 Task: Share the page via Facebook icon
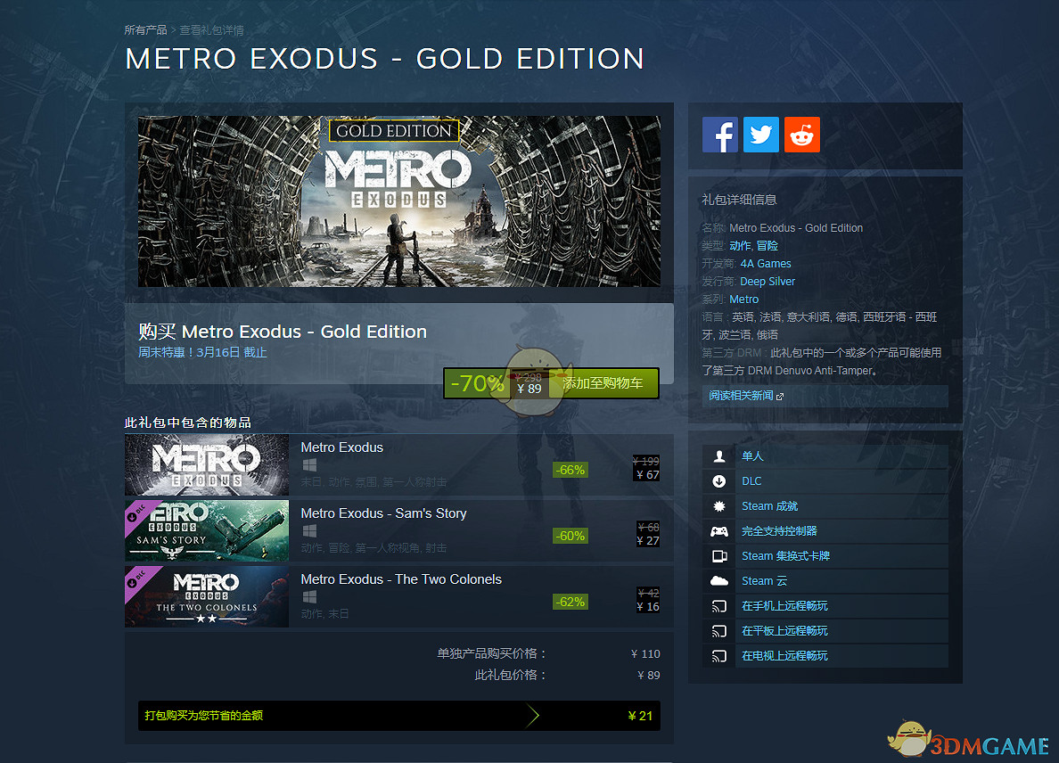[720, 135]
